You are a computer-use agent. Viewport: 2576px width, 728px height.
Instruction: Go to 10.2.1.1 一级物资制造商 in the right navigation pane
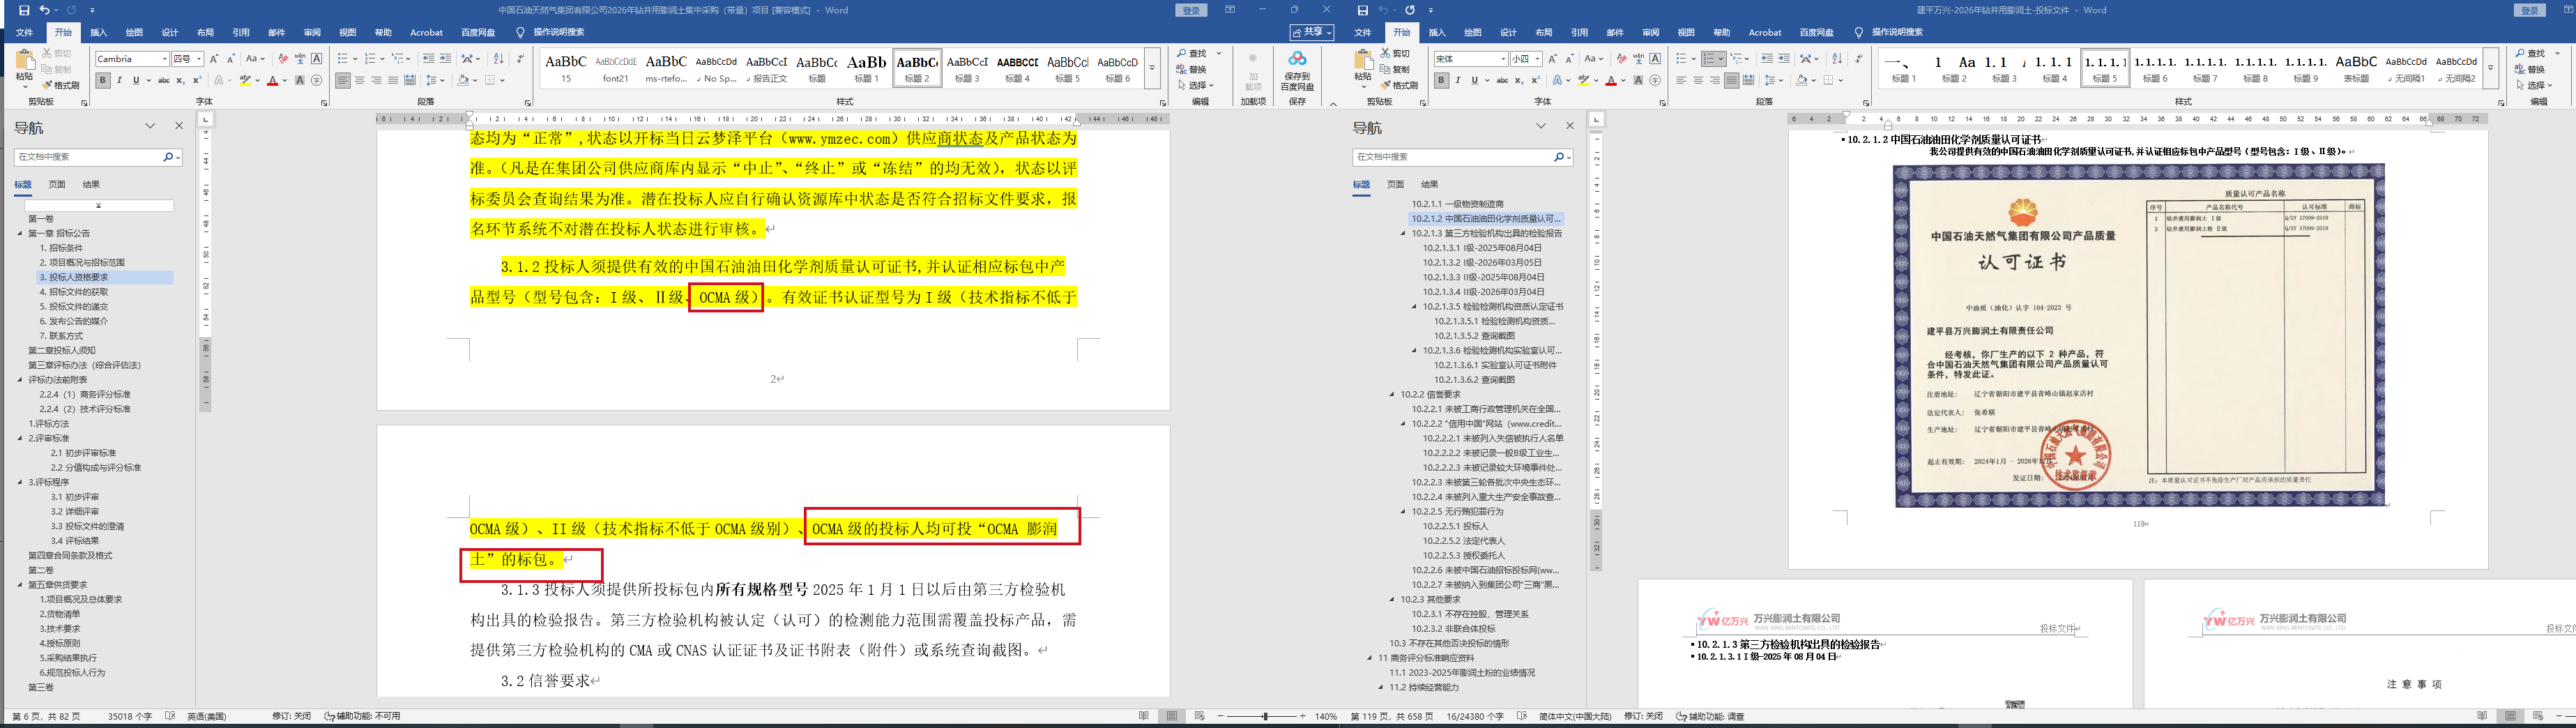point(1458,204)
